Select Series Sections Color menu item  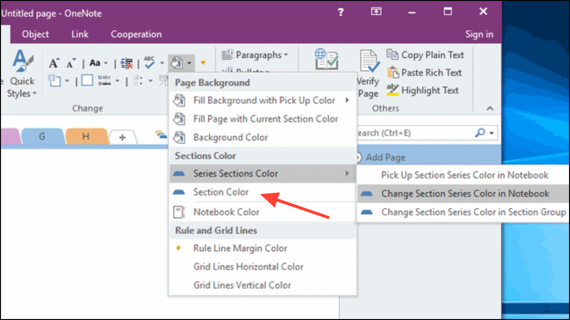262,174
